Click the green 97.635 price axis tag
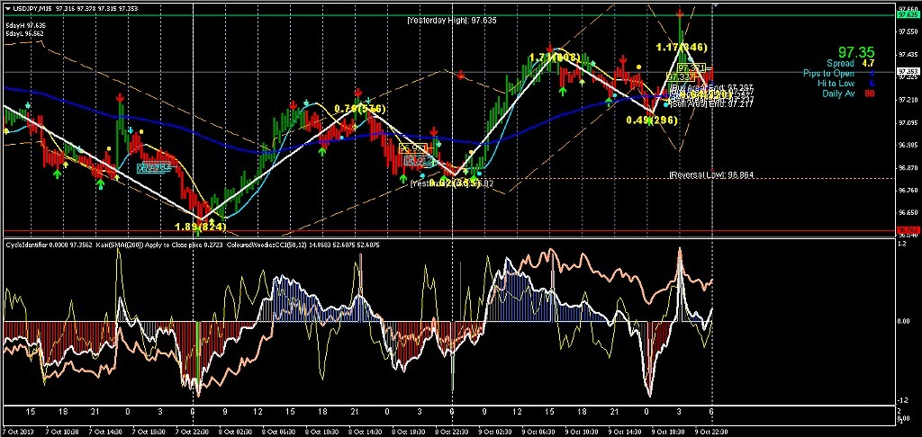Screen dimensions: 922x437 point(907,13)
